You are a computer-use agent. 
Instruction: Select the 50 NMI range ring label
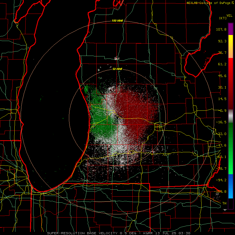coord(117,69)
